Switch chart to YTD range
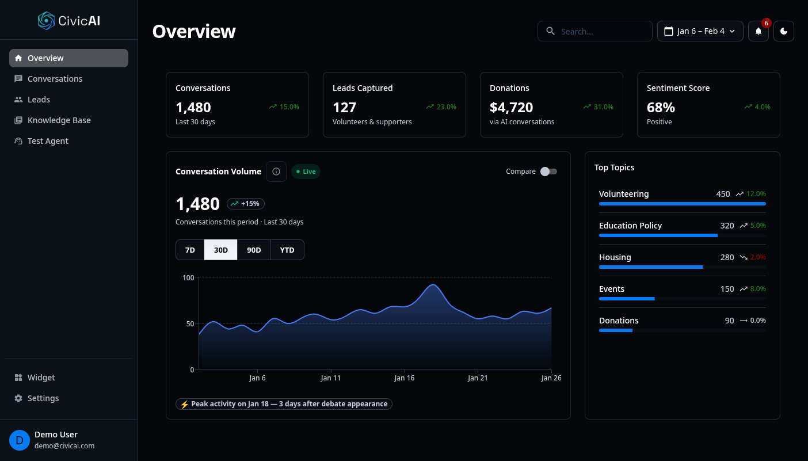Screen dimensions: 808x461 (287, 250)
